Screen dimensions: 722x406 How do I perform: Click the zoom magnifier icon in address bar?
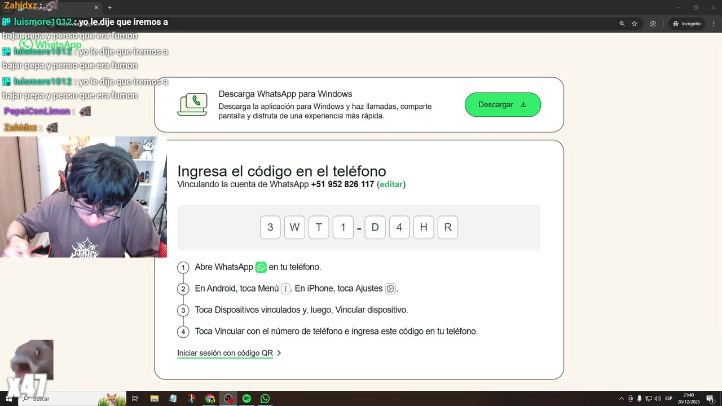622,24
